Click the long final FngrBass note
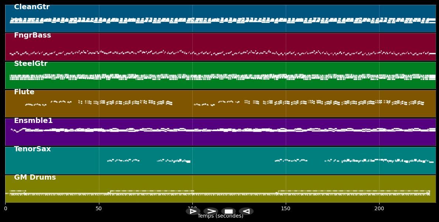439x222 pixels. [432, 54]
